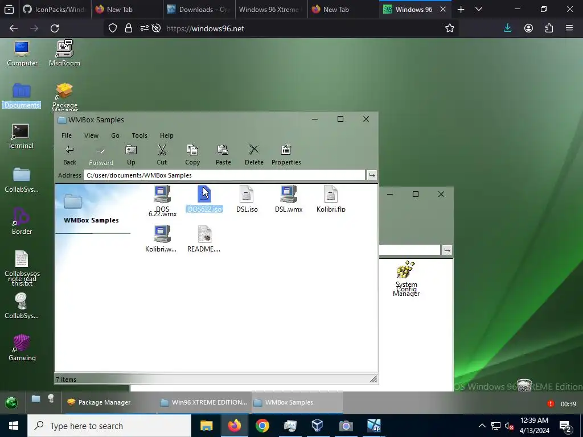Expand the list all tabs dropdown
The width and height of the screenshot is (583, 437).
click(x=479, y=9)
